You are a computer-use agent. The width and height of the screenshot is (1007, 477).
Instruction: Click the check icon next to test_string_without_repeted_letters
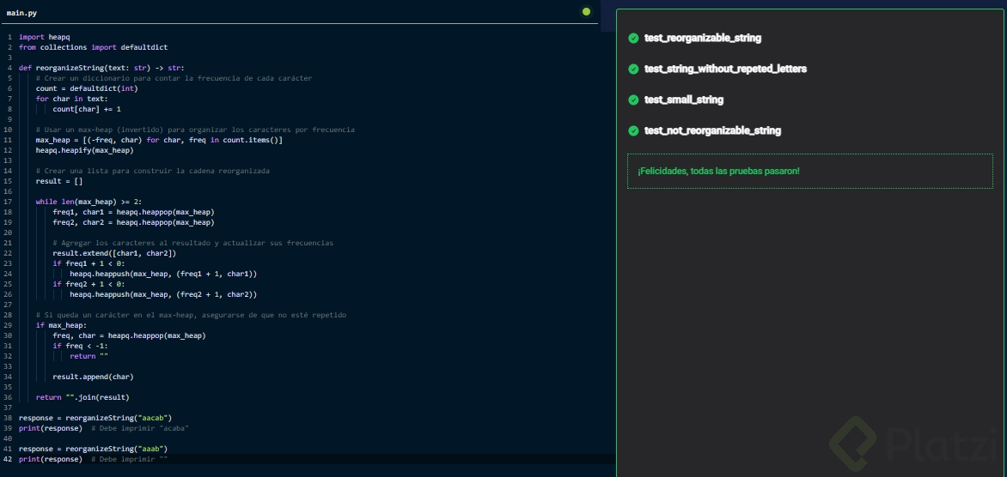click(633, 69)
